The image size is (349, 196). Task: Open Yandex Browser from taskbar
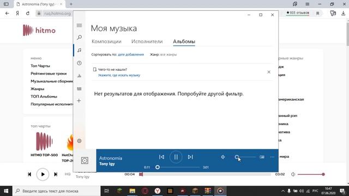158,191
